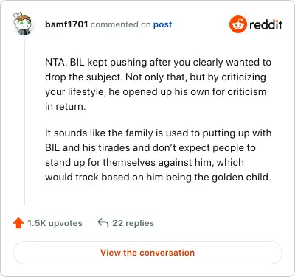Select the 1.5K upvotes count
Image resolution: width=295 pixels, height=277 pixels.
pos(55,223)
